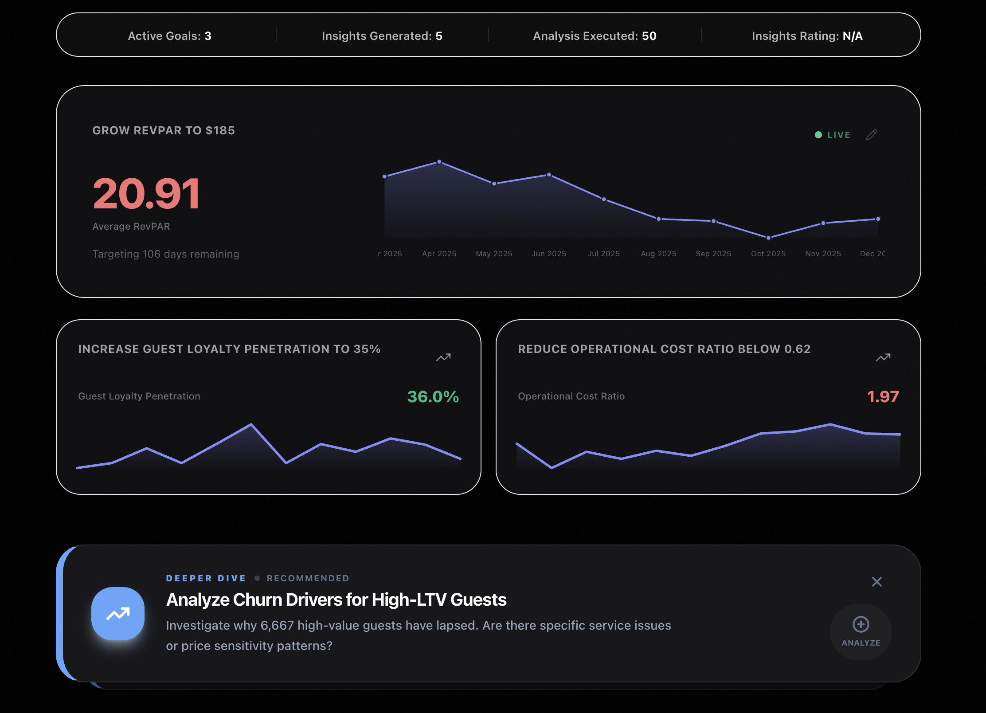Click the green LIVE status indicator

click(833, 135)
